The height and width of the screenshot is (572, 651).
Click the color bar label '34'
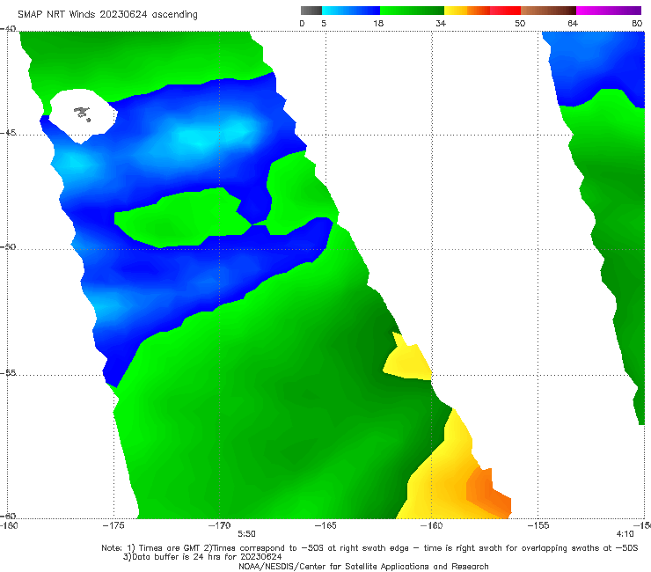tap(441, 24)
